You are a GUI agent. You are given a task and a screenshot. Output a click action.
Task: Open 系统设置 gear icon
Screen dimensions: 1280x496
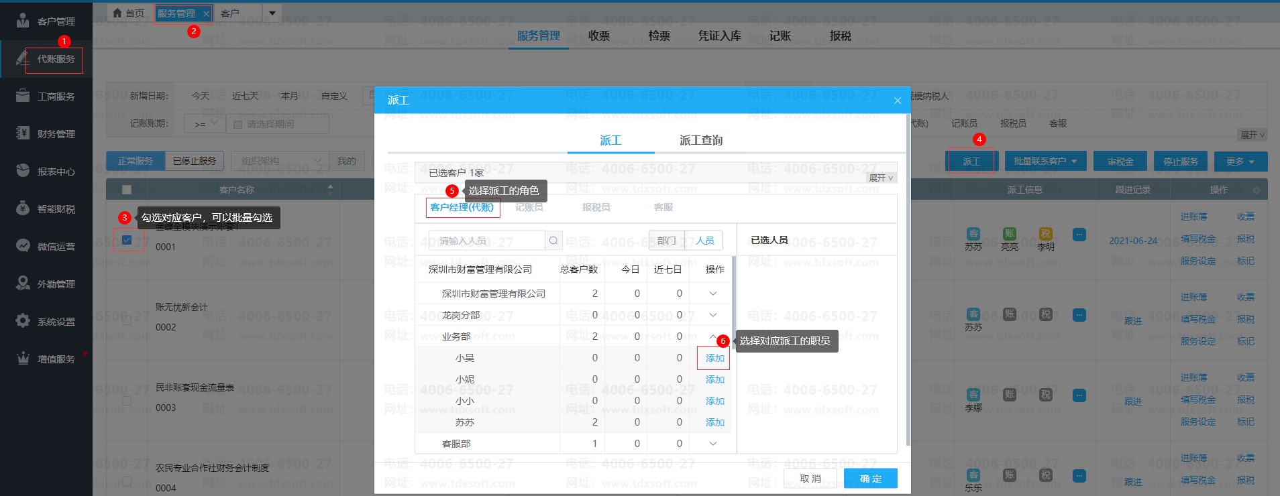click(23, 321)
